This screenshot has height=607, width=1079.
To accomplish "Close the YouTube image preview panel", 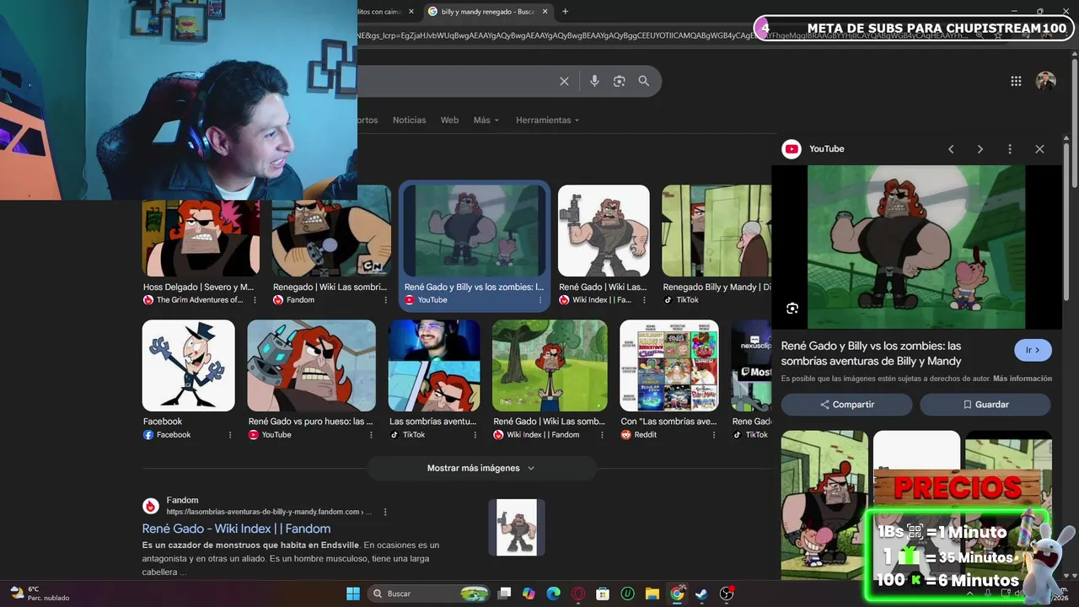I will [1039, 149].
